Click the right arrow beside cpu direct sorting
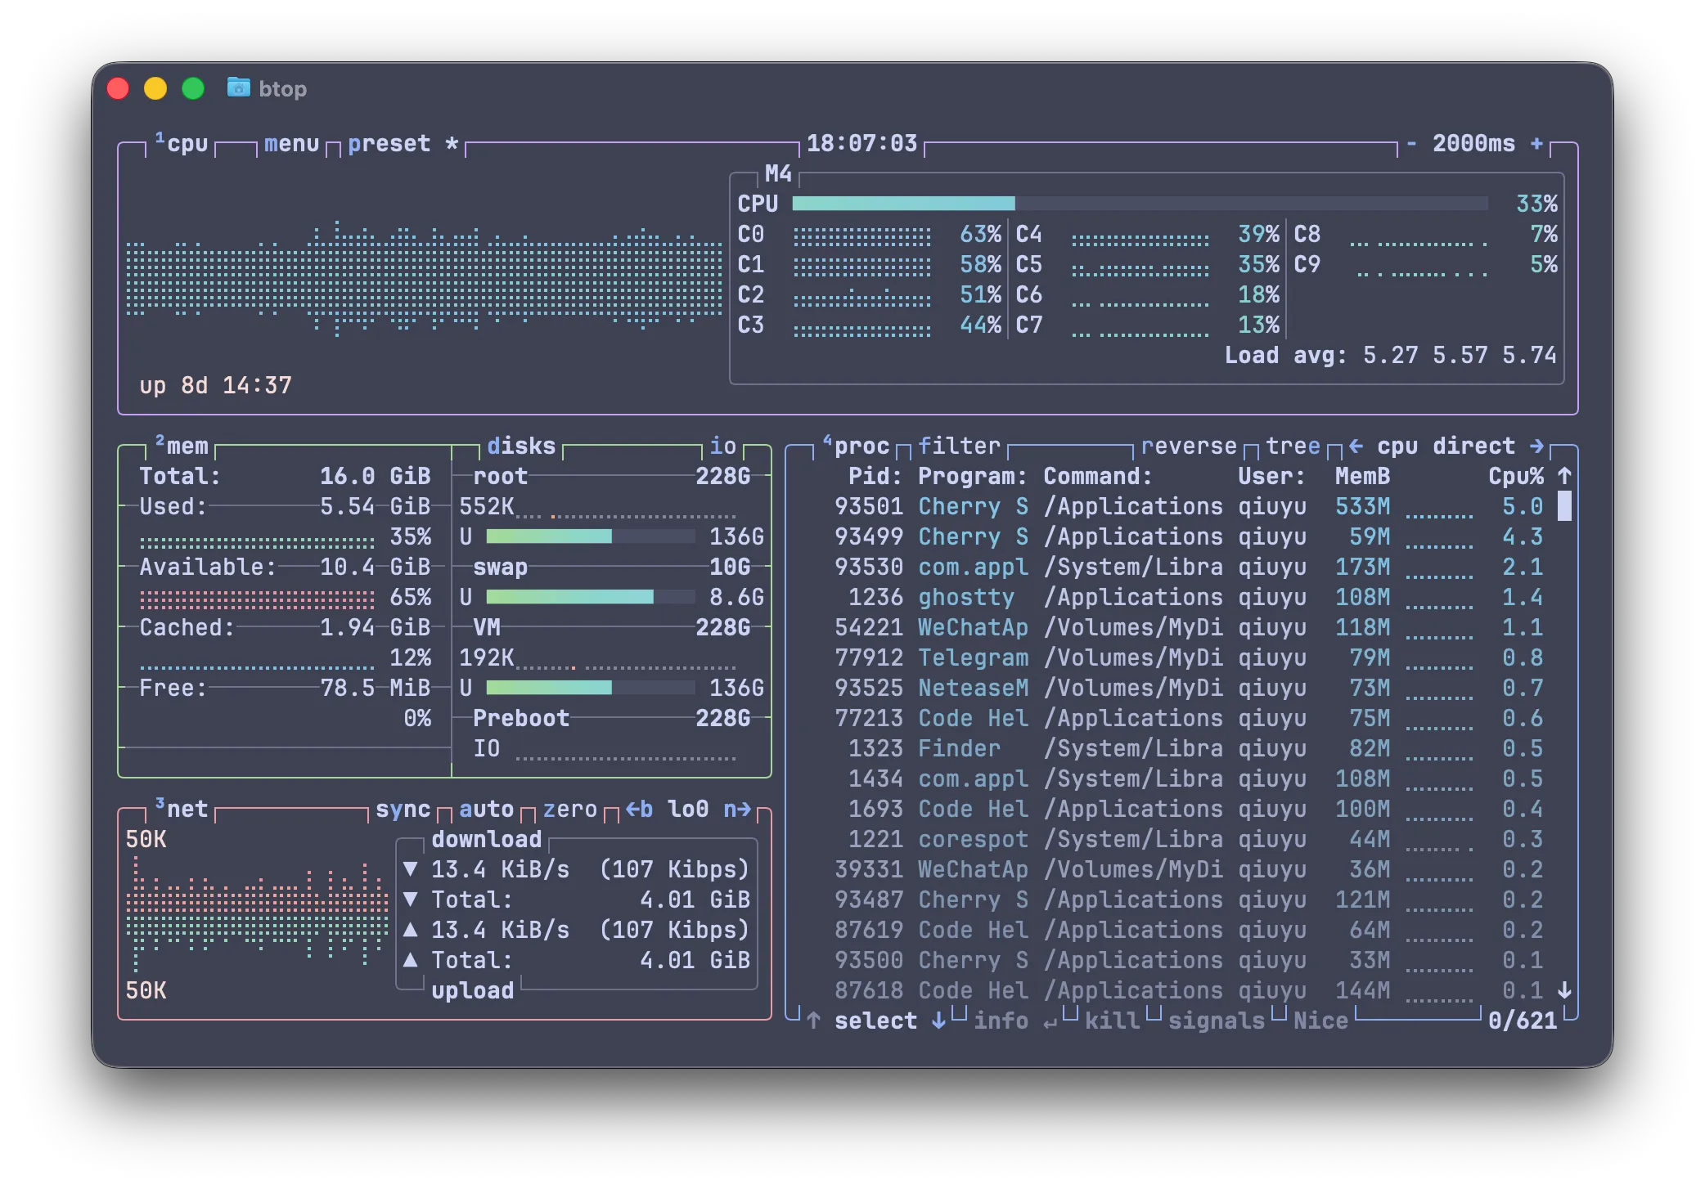1705x1189 pixels. pos(1536,446)
